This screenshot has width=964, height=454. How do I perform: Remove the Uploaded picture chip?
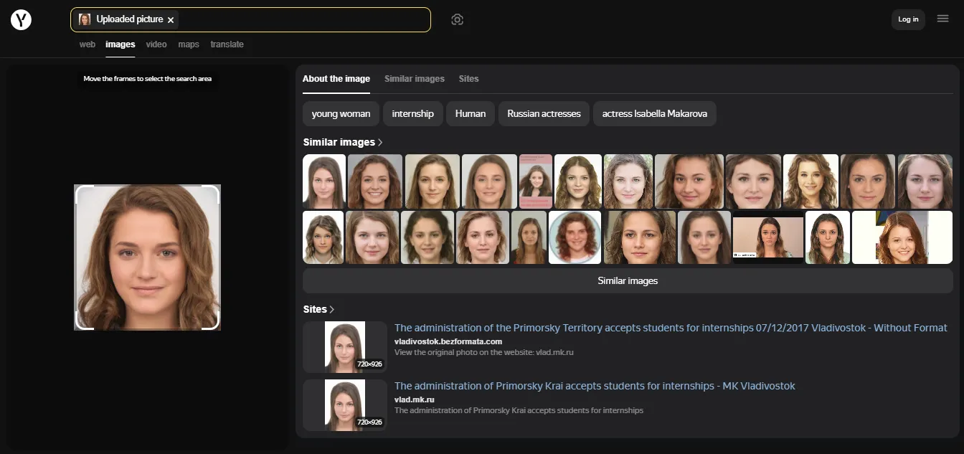click(x=171, y=19)
